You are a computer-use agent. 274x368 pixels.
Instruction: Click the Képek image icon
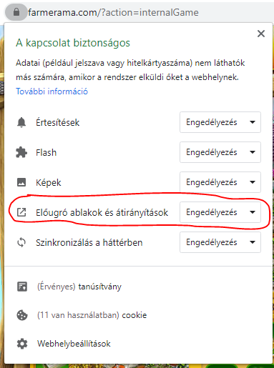click(x=21, y=182)
